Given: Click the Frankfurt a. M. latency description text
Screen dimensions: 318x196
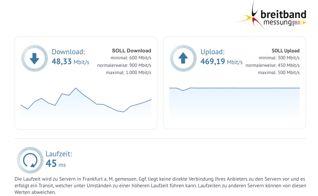Looking at the screenshot, I should pos(160,185).
